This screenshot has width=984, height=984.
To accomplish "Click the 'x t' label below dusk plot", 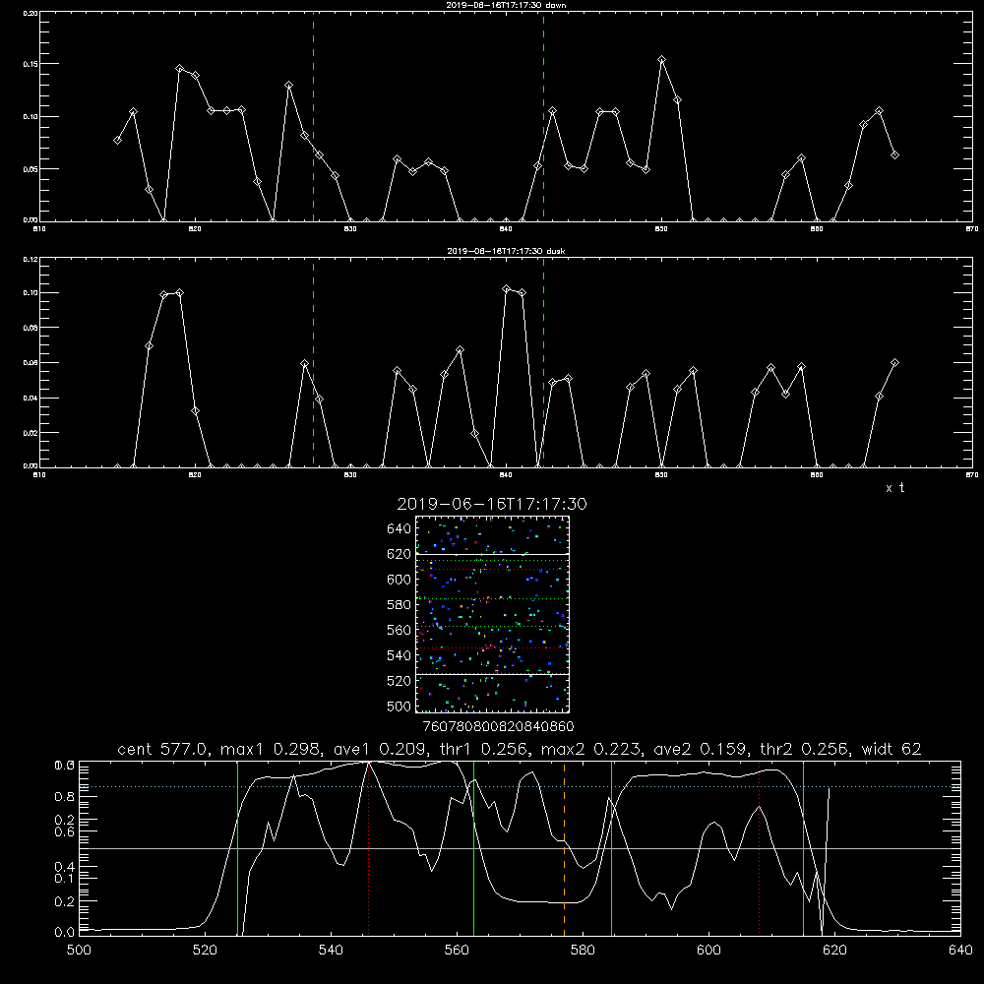I will click(x=894, y=488).
